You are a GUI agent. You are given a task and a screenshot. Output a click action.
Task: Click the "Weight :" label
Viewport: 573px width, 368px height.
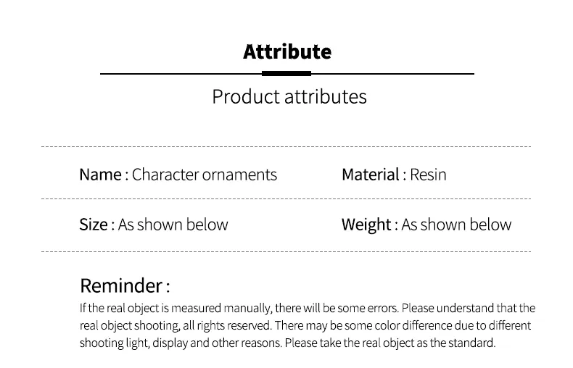click(x=369, y=225)
